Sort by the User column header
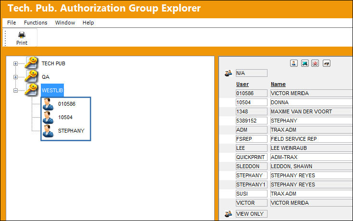This screenshot has height=221, width=353. [x=243, y=84]
